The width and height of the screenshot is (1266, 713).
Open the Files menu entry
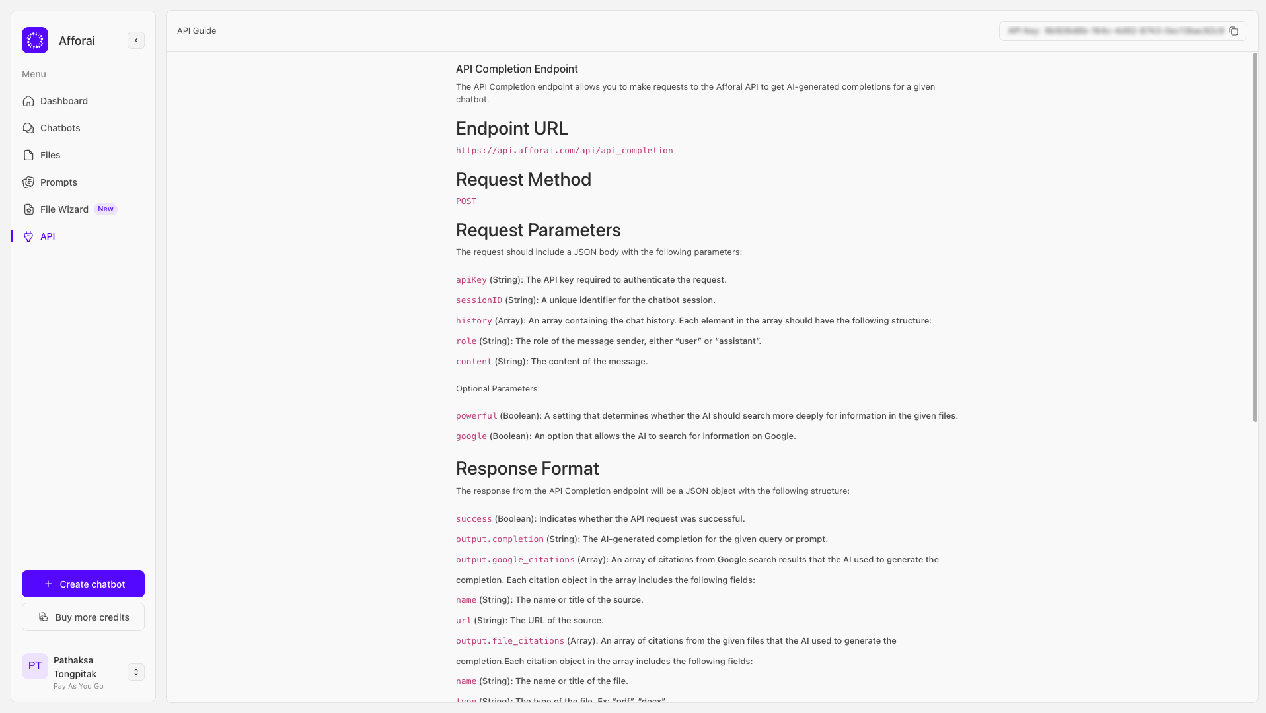coord(50,155)
